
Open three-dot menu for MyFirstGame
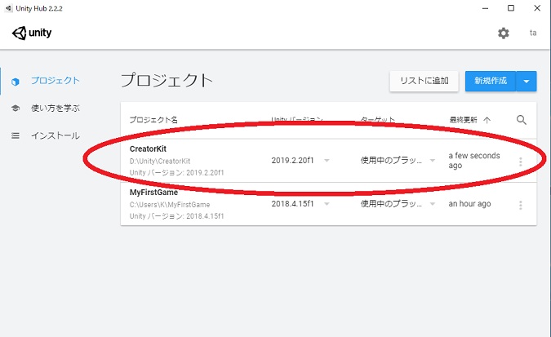click(521, 205)
